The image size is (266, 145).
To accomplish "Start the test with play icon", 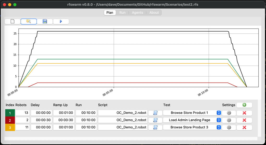I will (x=61, y=22).
